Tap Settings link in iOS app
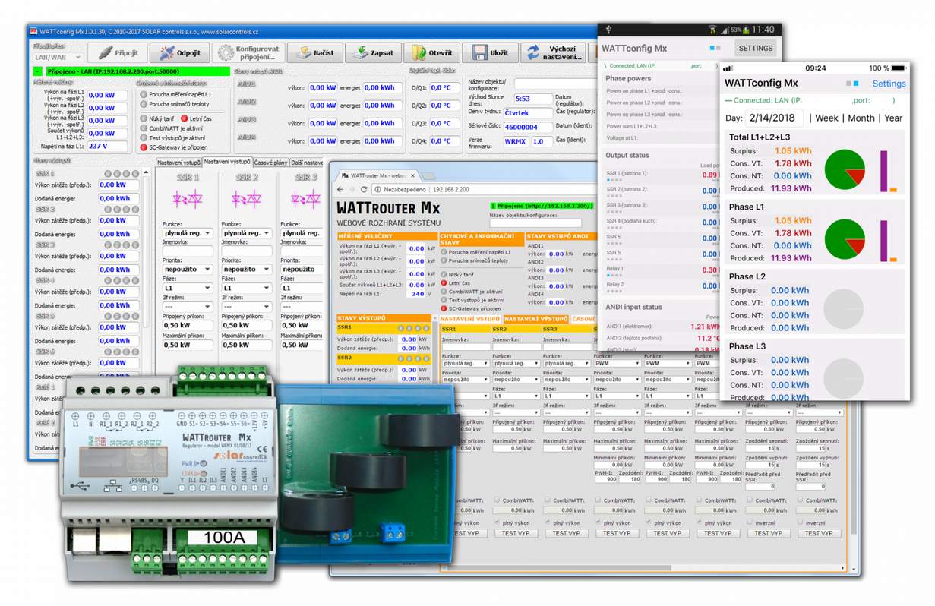935x606 pixels. point(889,84)
